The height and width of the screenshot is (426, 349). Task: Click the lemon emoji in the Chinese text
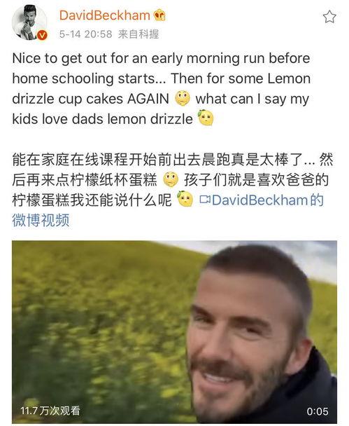(x=185, y=199)
